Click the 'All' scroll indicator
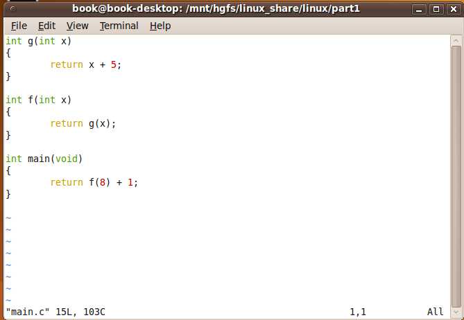Screen dimensions: 464x320 pos(435,312)
